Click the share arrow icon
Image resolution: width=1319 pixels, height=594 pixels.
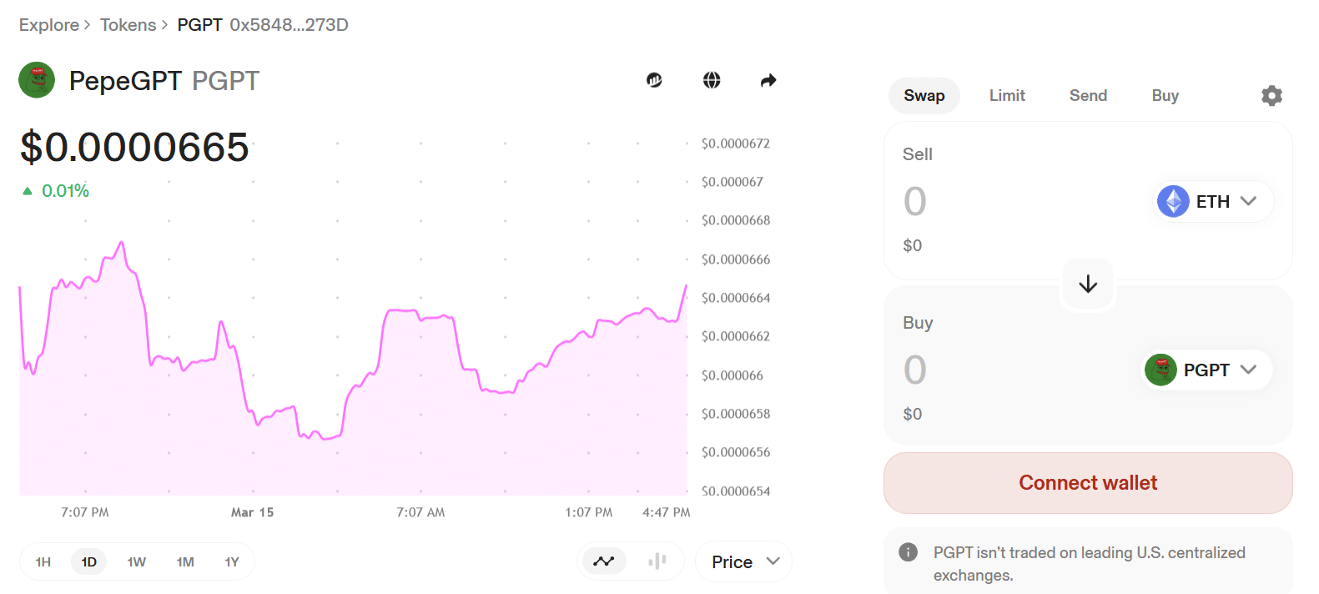pyautogui.click(x=768, y=80)
